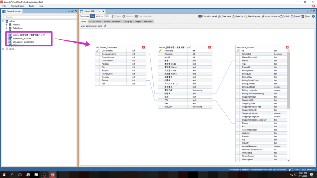
Task: Export the view
Action: [295, 16]
